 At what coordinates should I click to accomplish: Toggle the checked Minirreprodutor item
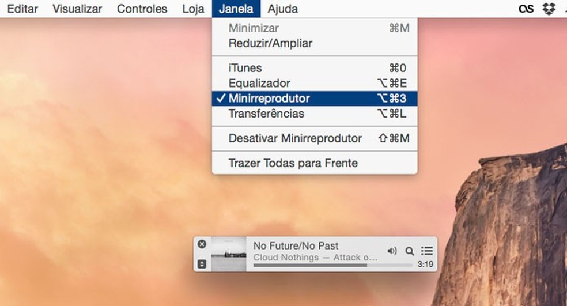click(315, 99)
